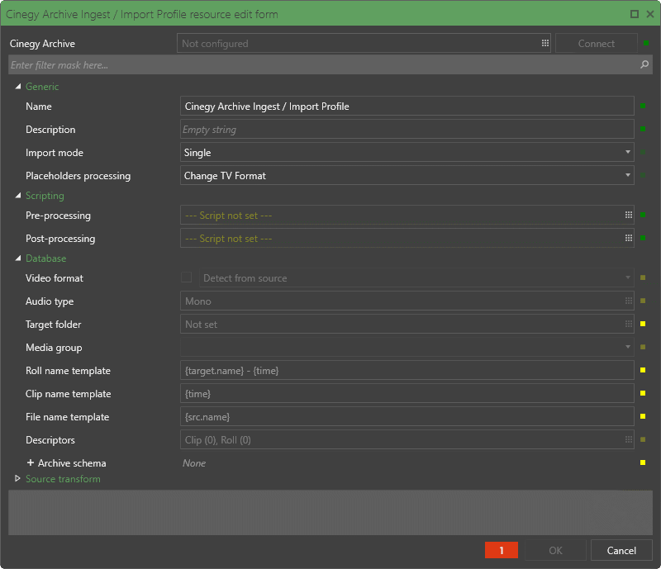661x569 pixels.
Task: Collapse the Scripting section
Action: 17,196
